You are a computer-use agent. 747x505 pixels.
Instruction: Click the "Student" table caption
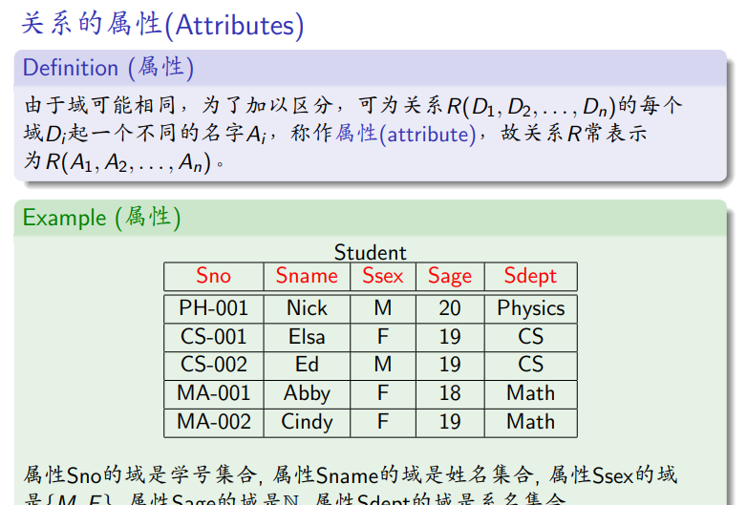tap(370, 253)
